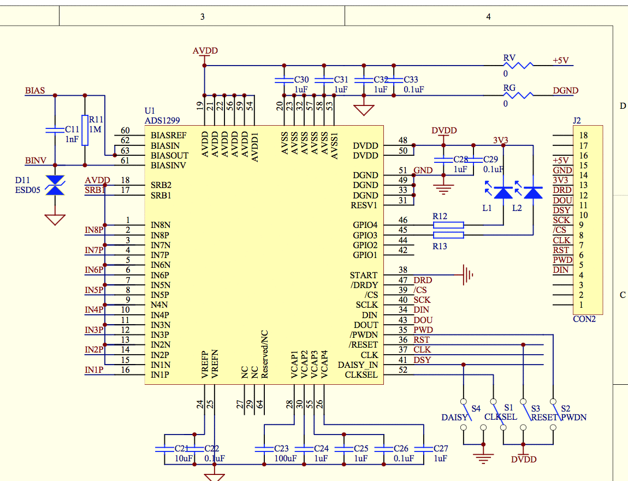The height and width of the screenshot is (481, 628).
Task: Select switch S4 DAISY symbol
Action: click(466, 414)
